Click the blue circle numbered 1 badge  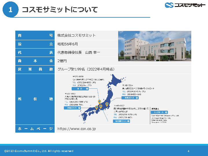pos(10,10)
